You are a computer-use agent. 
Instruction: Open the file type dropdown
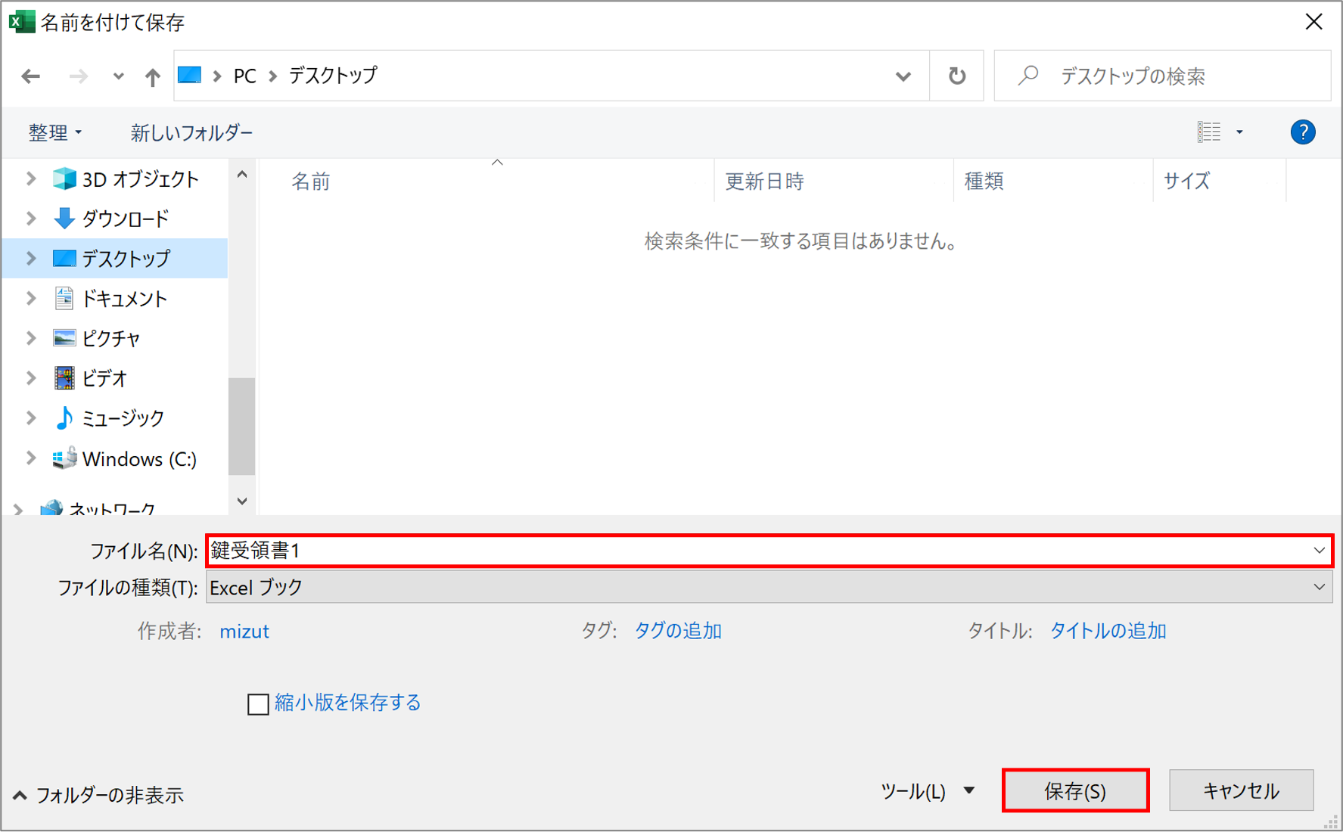(x=768, y=588)
